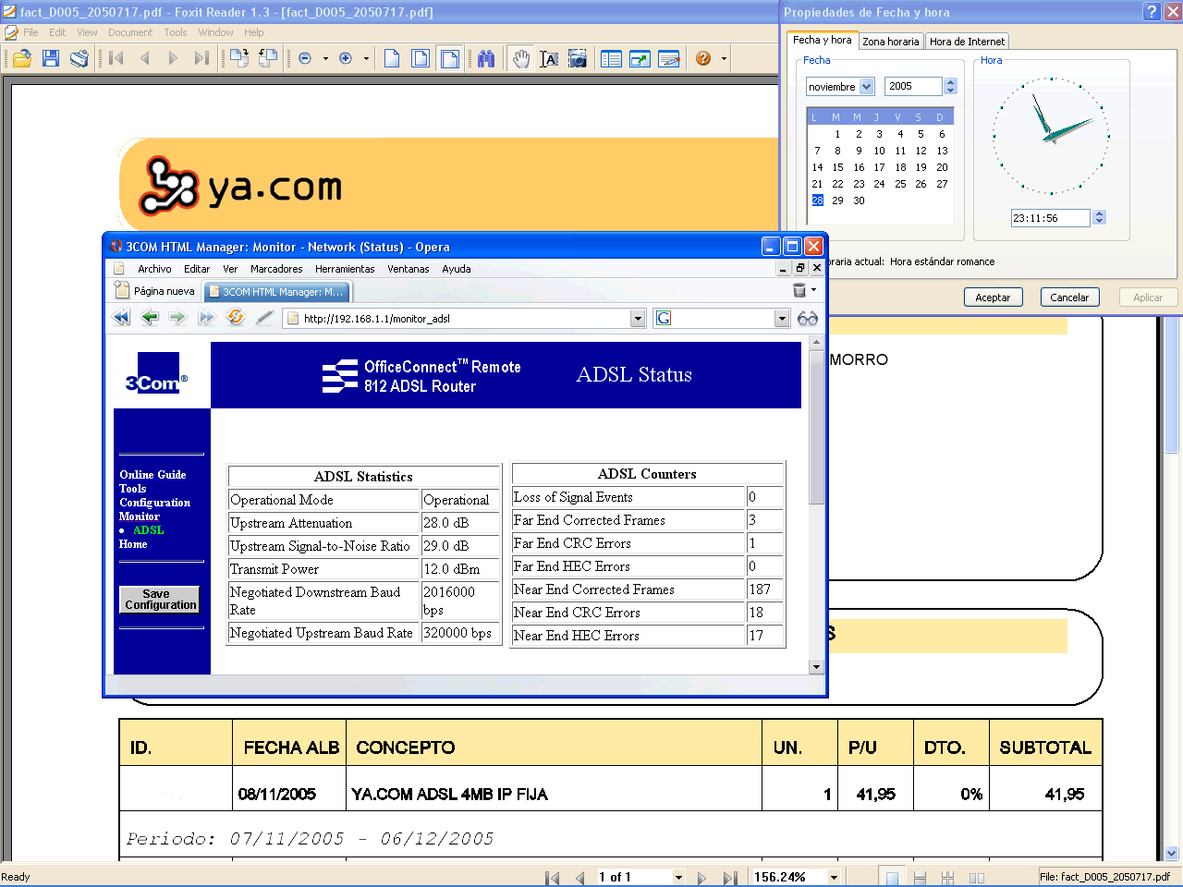
Task: Click Opera page scrollbar down arrow
Action: 816,666
